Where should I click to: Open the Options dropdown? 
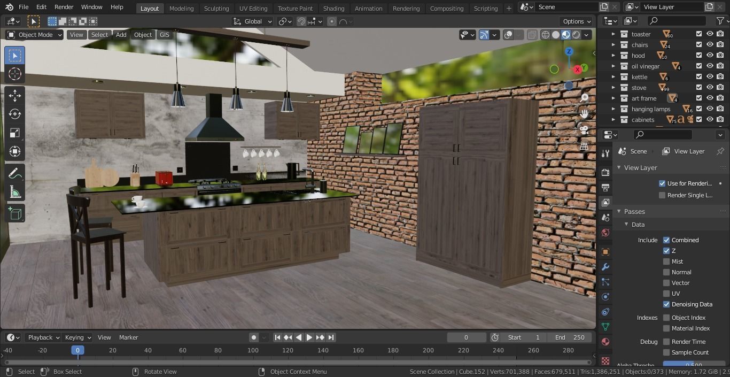click(577, 21)
